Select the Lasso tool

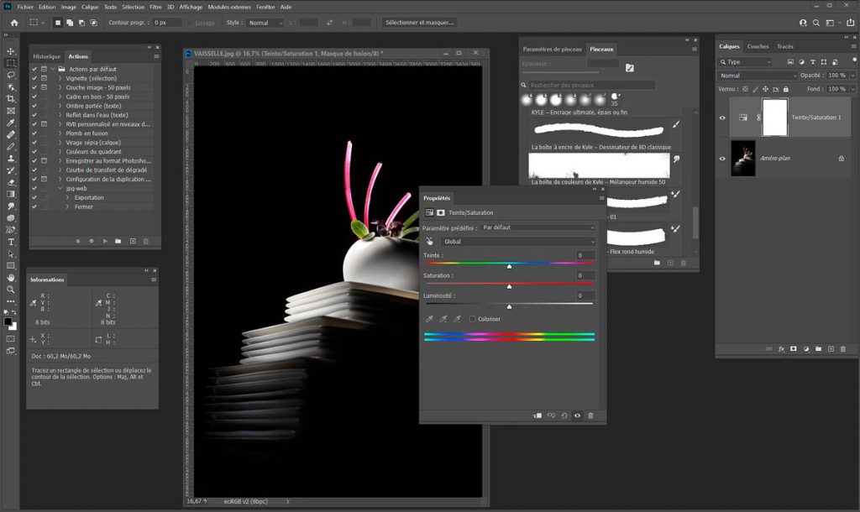(10, 75)
